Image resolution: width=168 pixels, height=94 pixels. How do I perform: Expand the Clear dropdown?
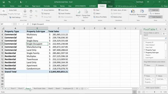click(x=97, y=10)
